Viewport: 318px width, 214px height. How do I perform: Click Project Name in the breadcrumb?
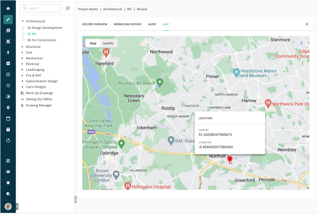click(x=88, y=9)
